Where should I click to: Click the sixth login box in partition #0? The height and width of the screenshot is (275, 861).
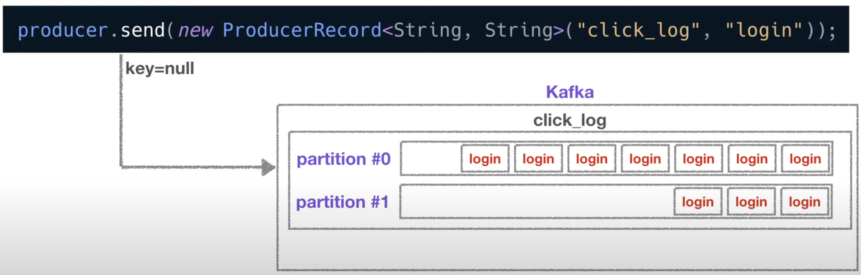pos(752,158)
